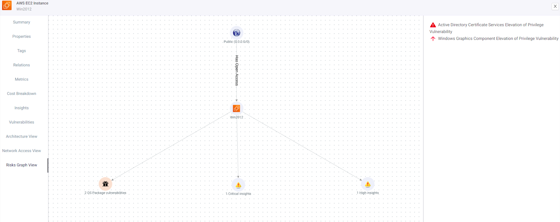Click the '1 Critical insights' label

pyautogui.click(x=238, y=194)
